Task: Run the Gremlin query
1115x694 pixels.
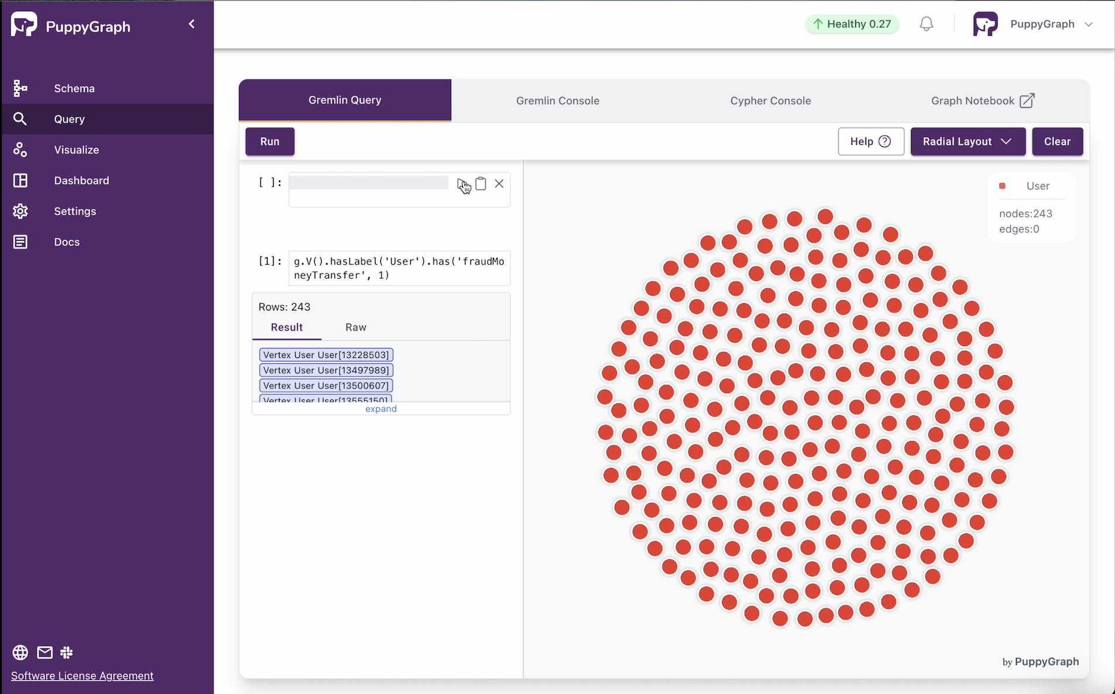Action: click(270, 141)
